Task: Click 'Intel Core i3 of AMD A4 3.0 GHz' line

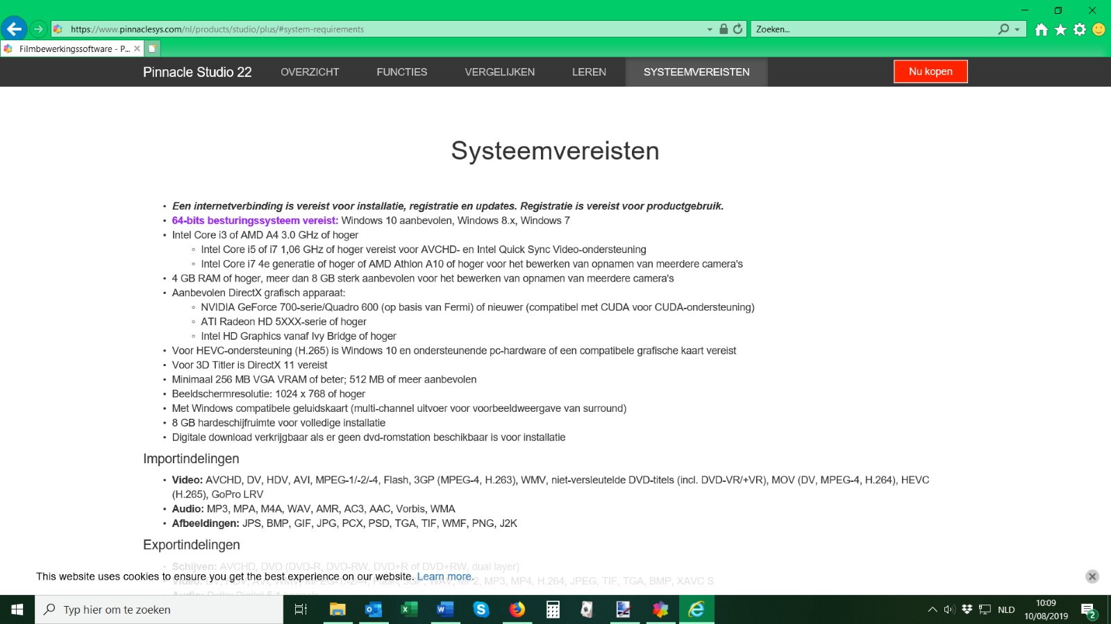Action: click(x=265, y=235)
